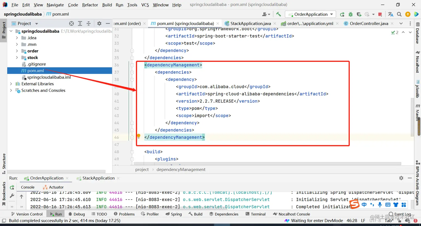Hide the Project tool window
This screenshot has height=226, width=421.
107,23
